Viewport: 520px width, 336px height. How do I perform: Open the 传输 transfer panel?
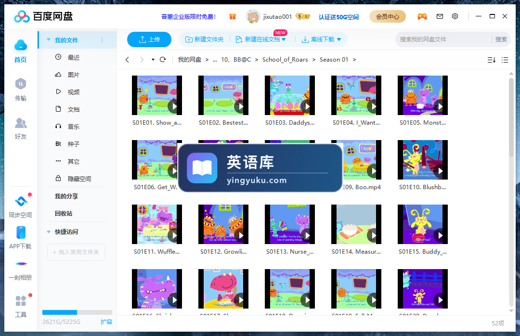[21, 84]
